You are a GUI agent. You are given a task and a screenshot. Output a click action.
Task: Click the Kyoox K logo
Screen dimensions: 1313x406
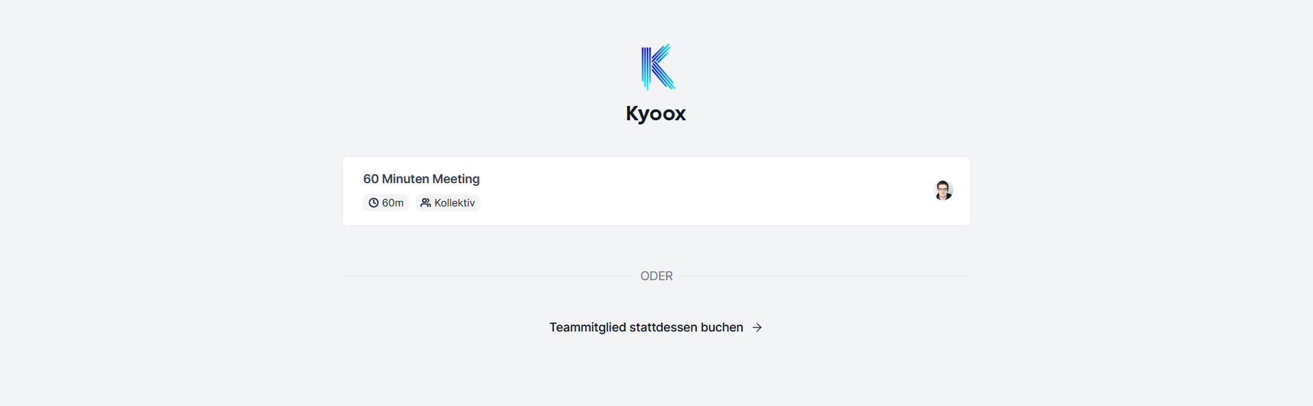coord(657,67)
